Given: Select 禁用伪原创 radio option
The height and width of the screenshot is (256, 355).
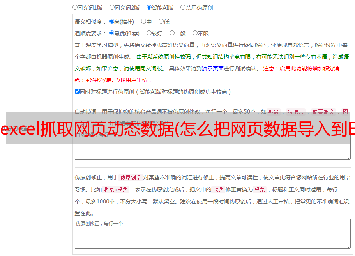Looking at the screenshot, I should click(x=183, y=7).
